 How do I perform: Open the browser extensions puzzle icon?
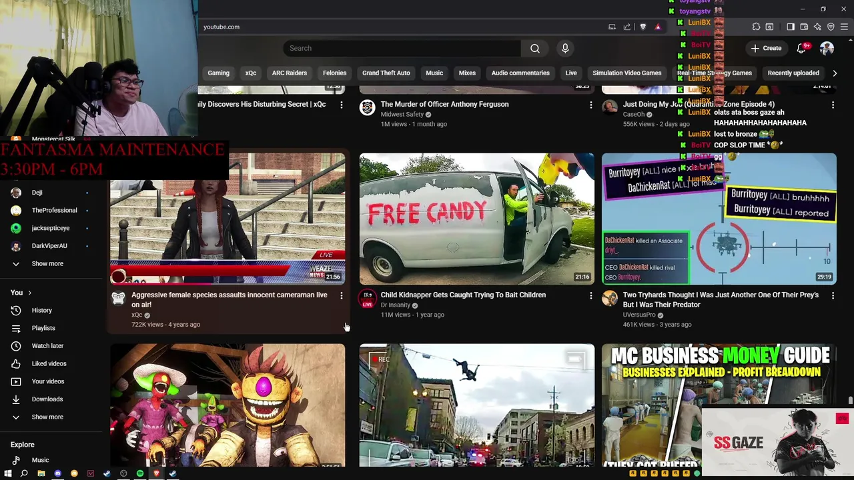click(756, 27)
